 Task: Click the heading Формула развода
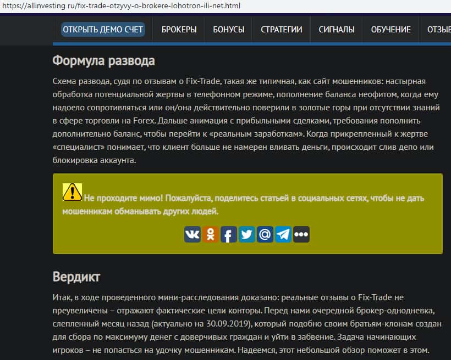[103, 61]
